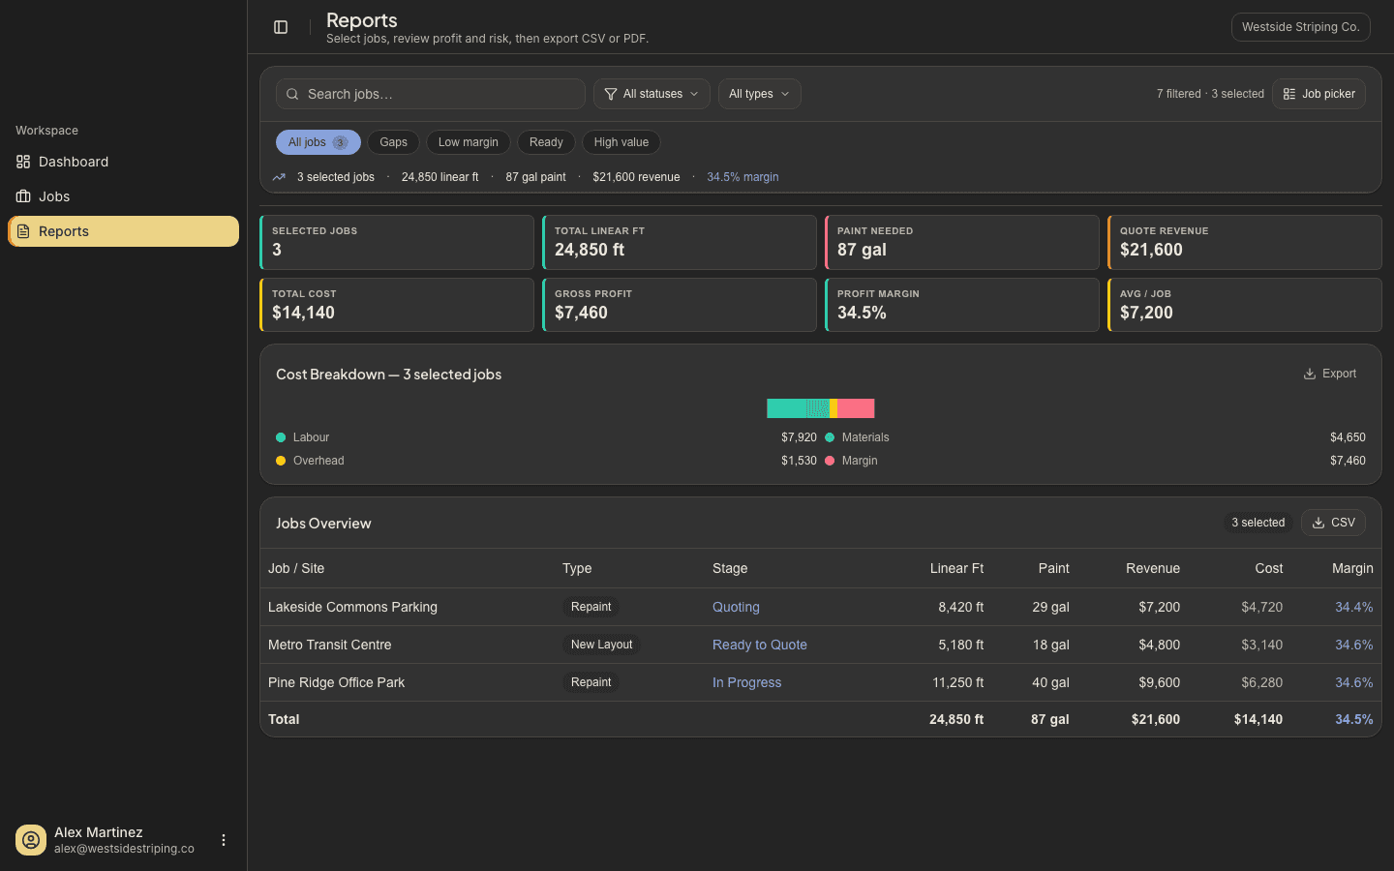Click the Total Linear Ft stat card
The image size is (1394, 871).
click(x=680, y=242)
